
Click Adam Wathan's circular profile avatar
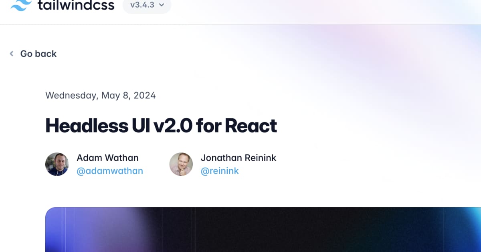[57, 164]
